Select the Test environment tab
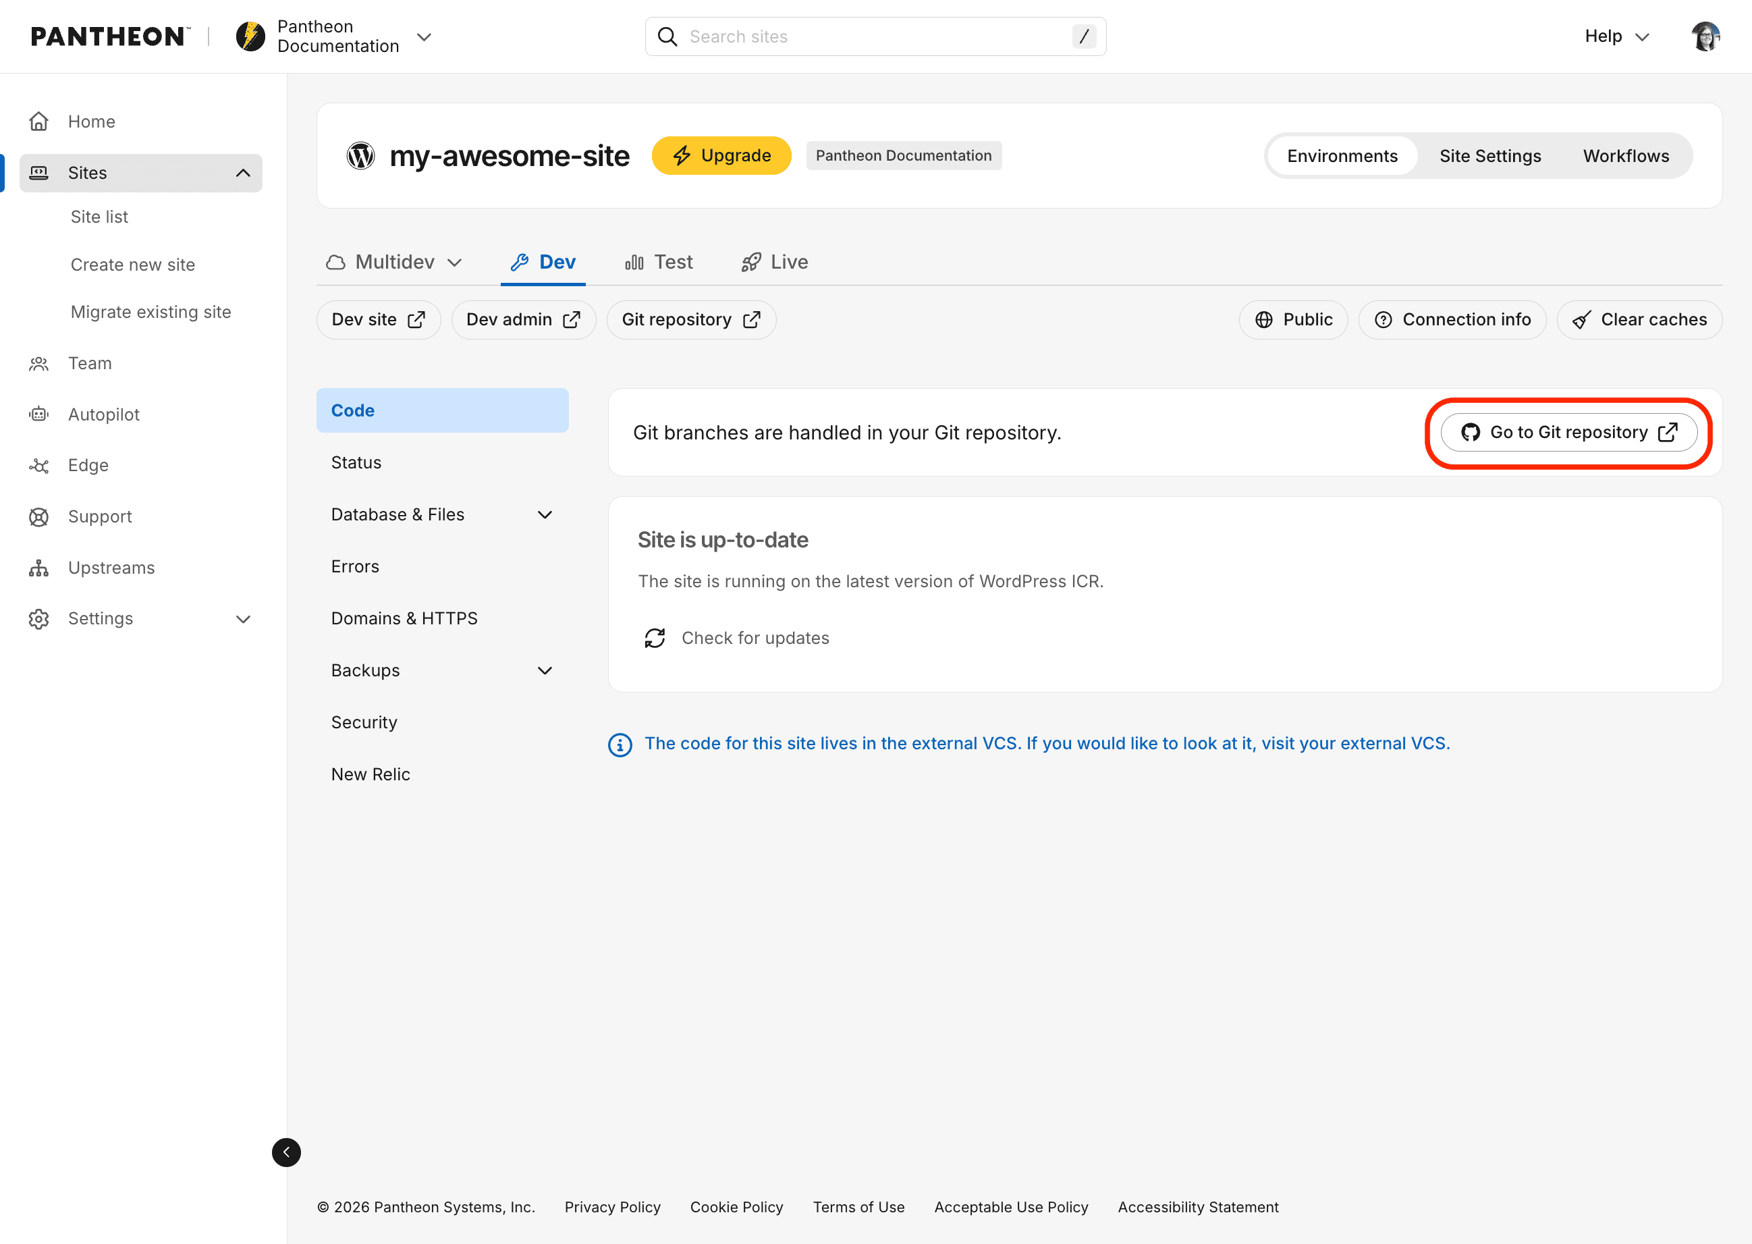This screenshot has height=1244, width=1752. coord(659,263)
